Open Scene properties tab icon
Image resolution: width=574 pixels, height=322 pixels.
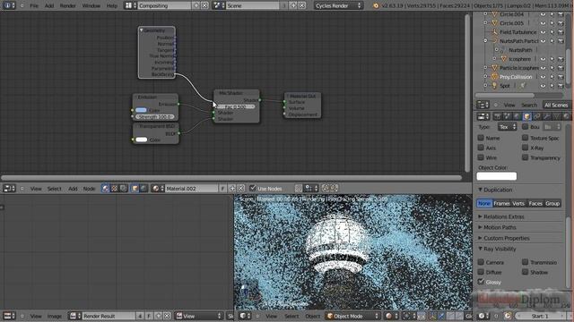pos(507,116)
